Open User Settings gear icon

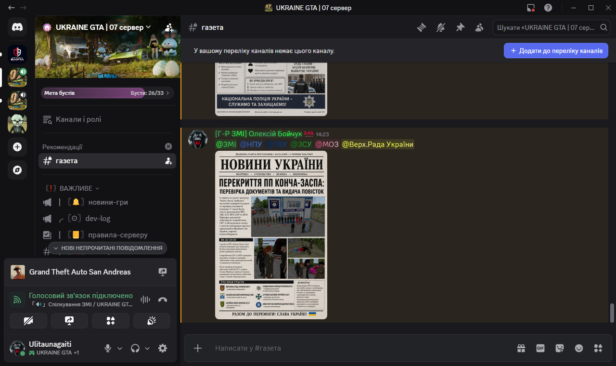(x=163, y=348)
